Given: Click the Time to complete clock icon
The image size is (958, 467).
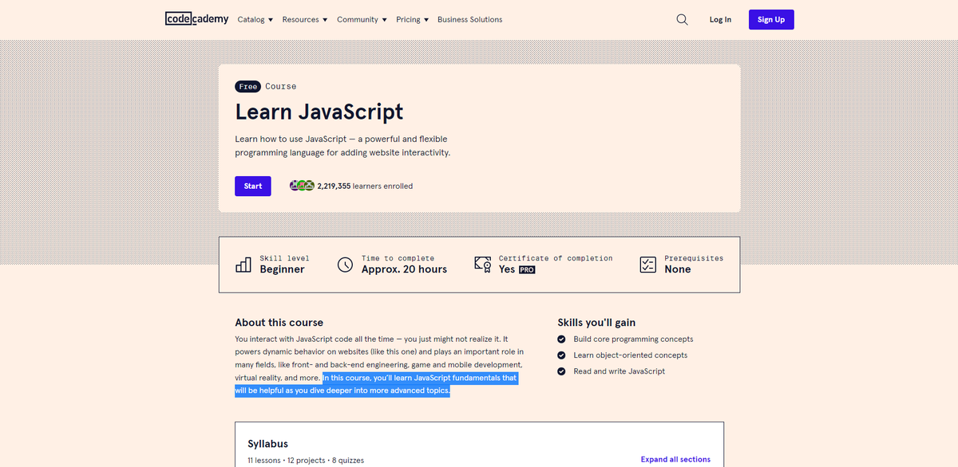Looking at the screenshot, I should tap(344, 264).
